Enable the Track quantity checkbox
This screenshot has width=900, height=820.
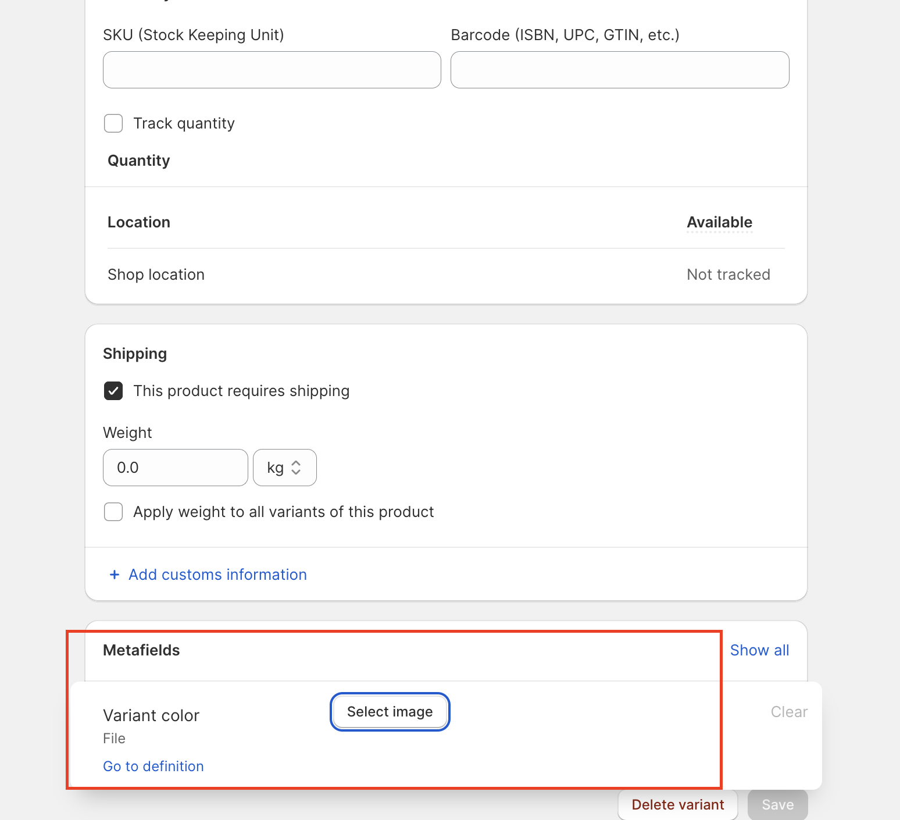113,123
